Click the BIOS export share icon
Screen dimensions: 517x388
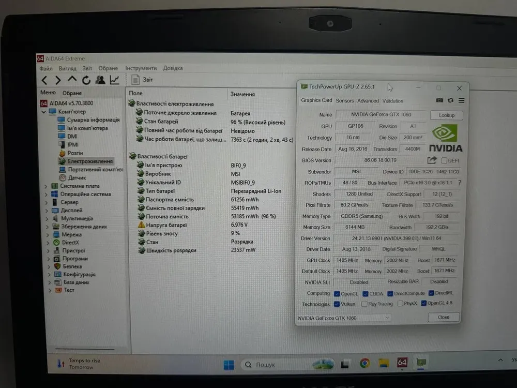point(432,160)
